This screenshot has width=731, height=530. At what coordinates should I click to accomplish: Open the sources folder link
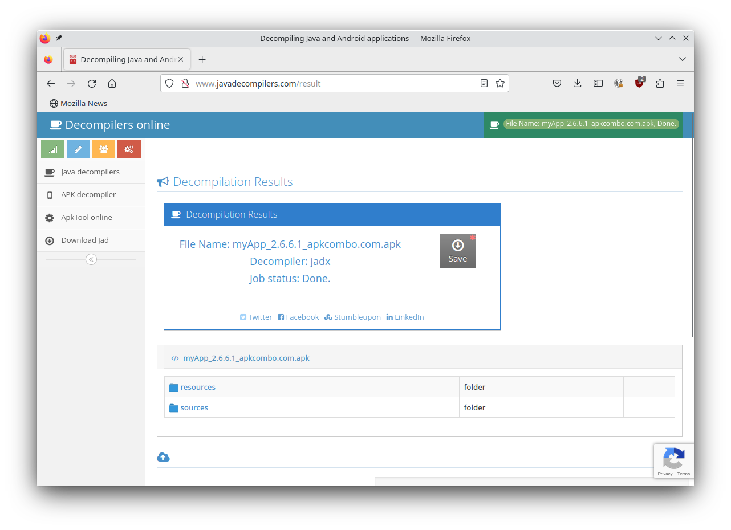click(x=194, y=407)
